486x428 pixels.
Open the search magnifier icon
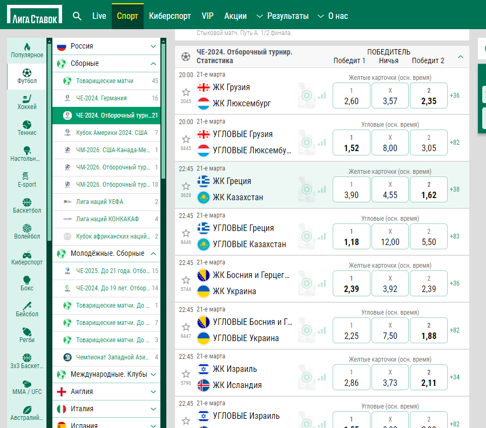pos(77,16)
